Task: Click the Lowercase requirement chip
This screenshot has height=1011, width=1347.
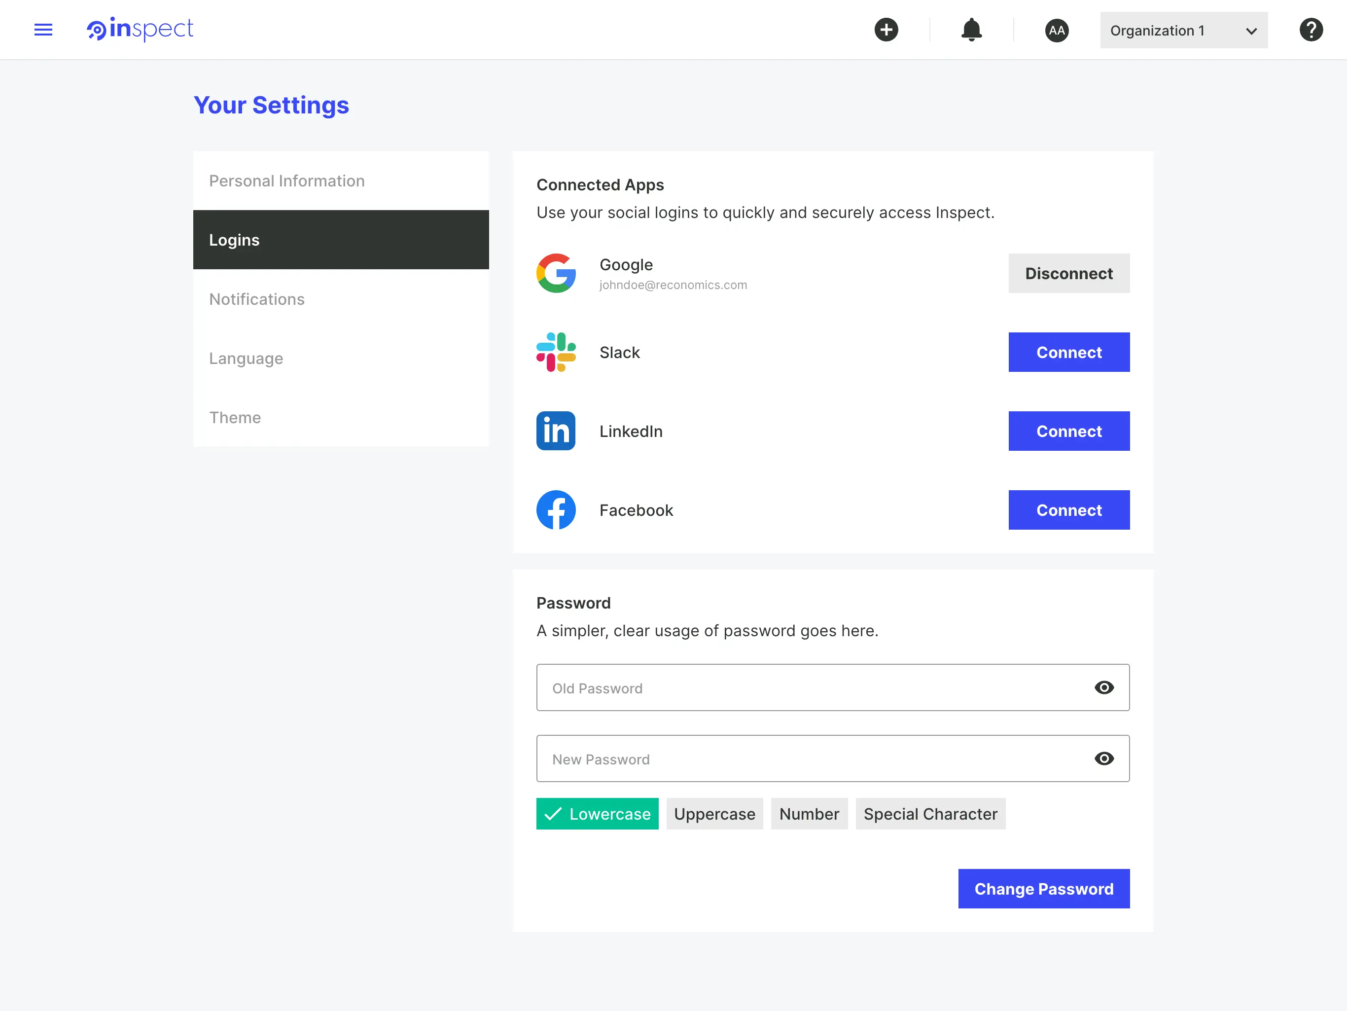Action: click(x=597, y=814)
